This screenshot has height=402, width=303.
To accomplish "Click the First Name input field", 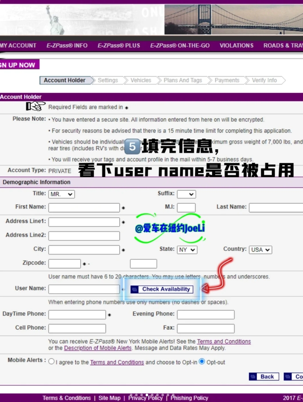I will tap(84, 208).
